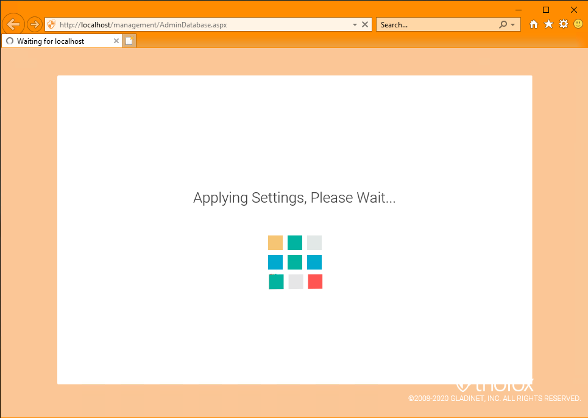
Task: Stop loading with the address bar X
Action: tap(364, 25)
